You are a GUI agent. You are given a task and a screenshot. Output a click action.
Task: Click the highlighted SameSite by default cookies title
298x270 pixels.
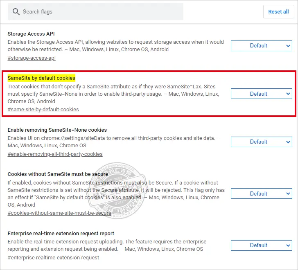coord(41,78)
